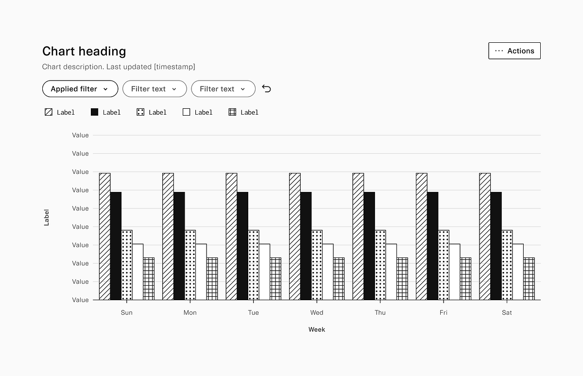Open the Applied filter dropdown
The height and width of the screenshot is (376, 583).
(80, 88)
